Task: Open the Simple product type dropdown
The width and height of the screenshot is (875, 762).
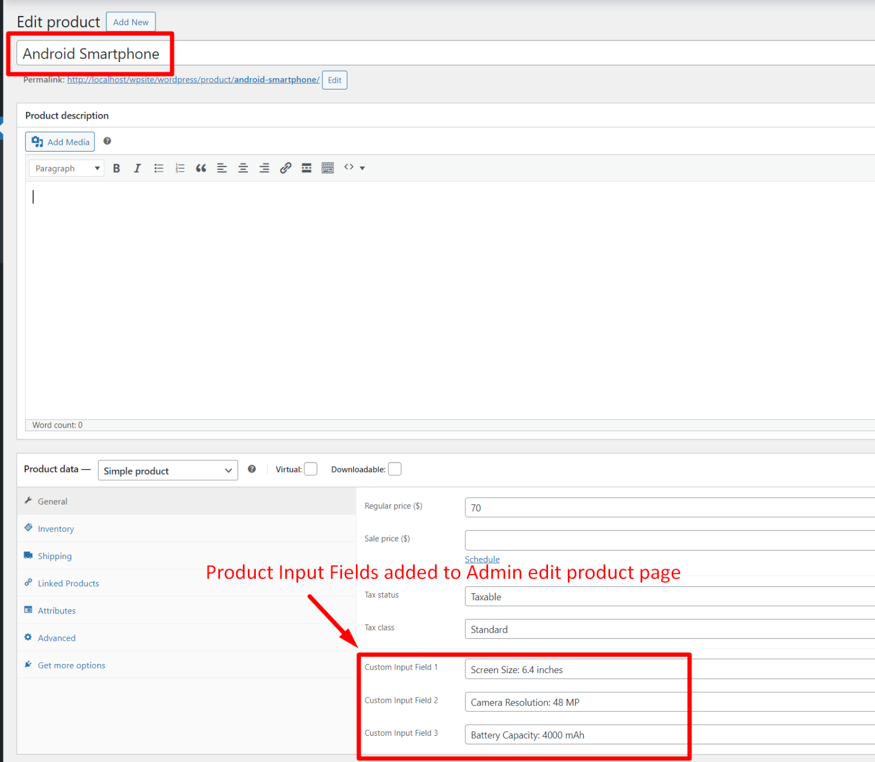Action: (x=167, y=470)
